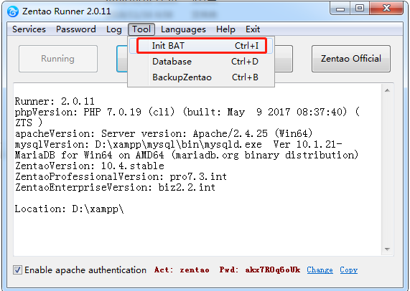
Task: Open the Services menu
Action: pos(29,29)
